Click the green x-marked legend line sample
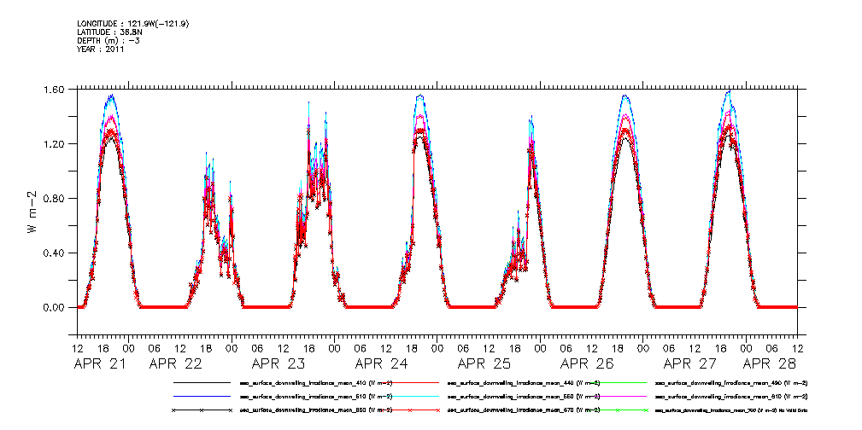This screenshot has height=430, width=862. coord(618,410)
